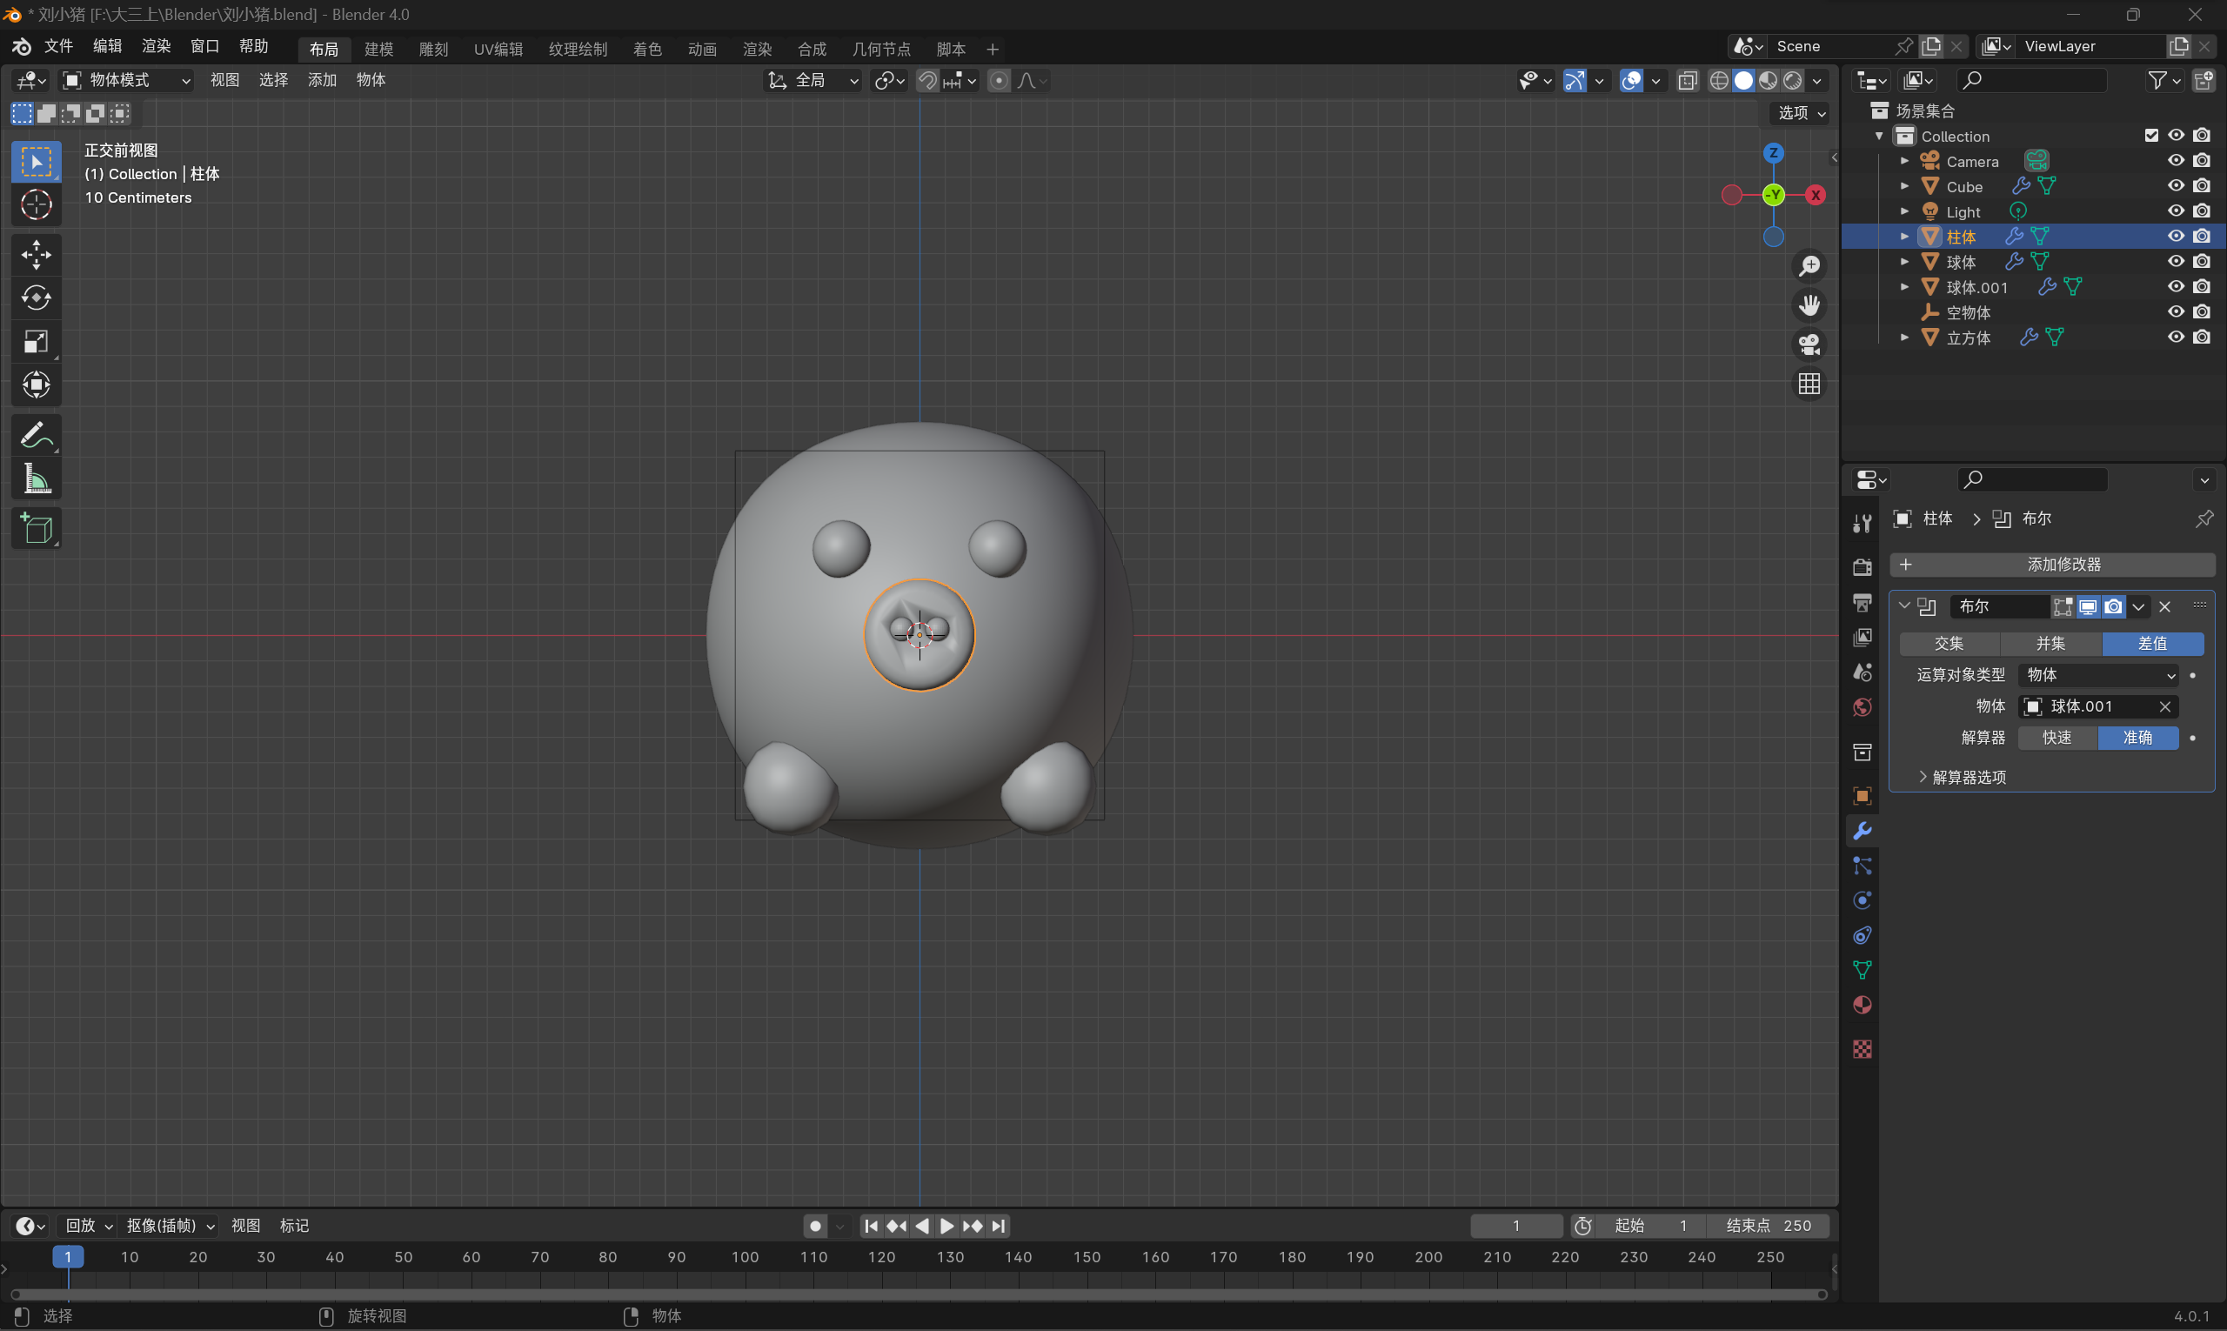This screenshot has height=1331, width=2227.
Task: Activate the Rotate tool
Action: click(36, 298)
